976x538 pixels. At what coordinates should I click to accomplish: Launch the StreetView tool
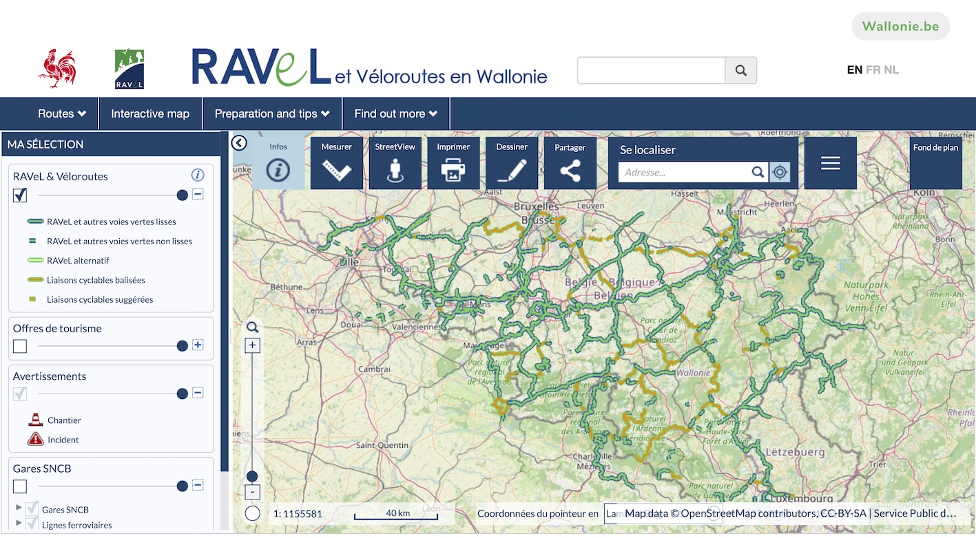(x=395, y=163)
